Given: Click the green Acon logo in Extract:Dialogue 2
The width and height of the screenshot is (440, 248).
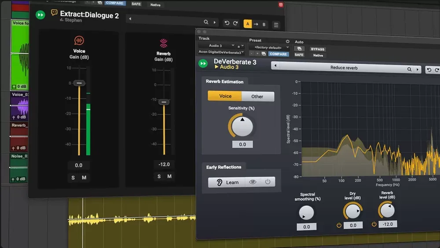Looking at the screenshot, I should coord(40,15).
